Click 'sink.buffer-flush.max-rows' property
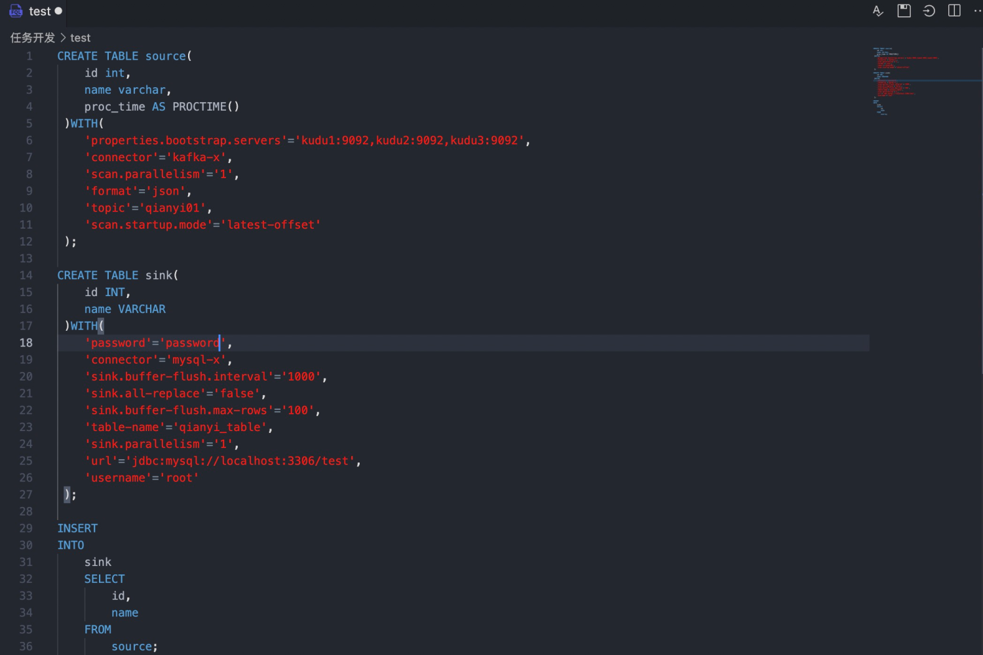 (179, 411)
